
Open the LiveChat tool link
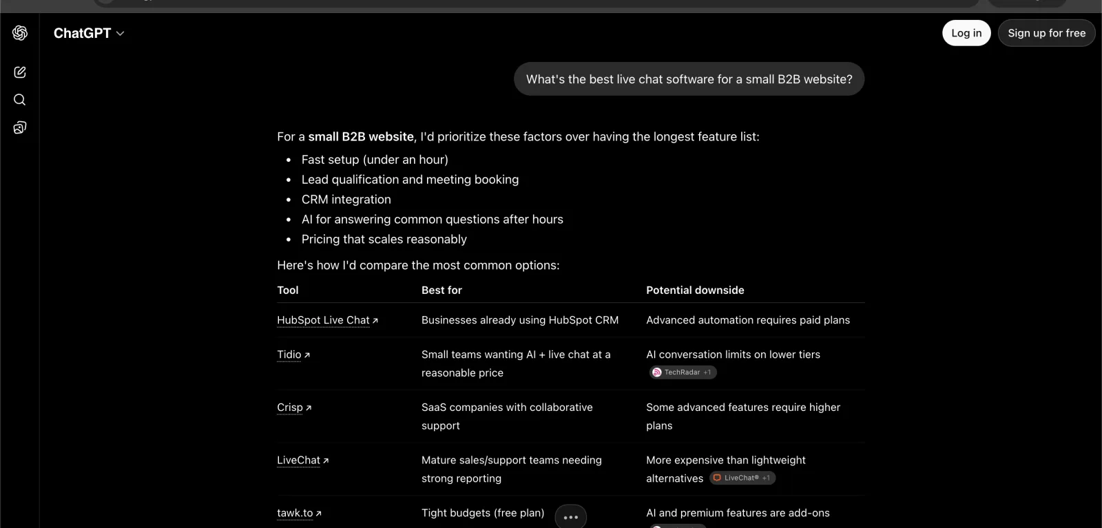click(303, 460)
